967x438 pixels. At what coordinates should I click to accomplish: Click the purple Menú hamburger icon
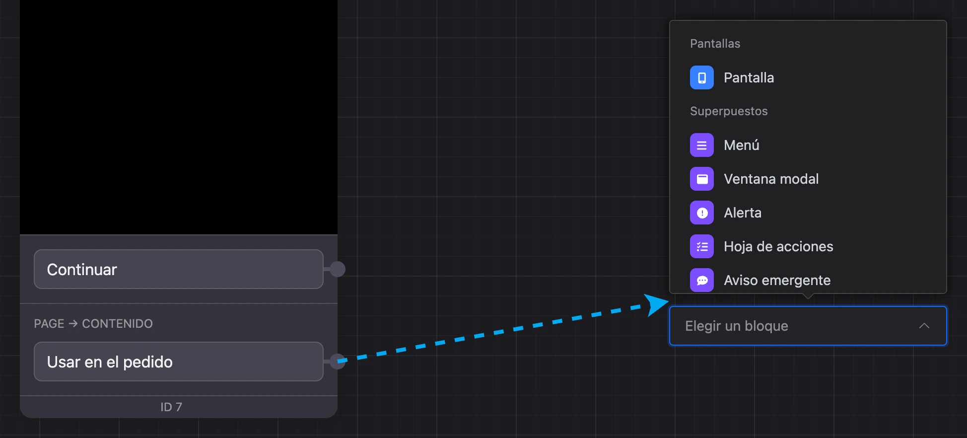[701, 145]
